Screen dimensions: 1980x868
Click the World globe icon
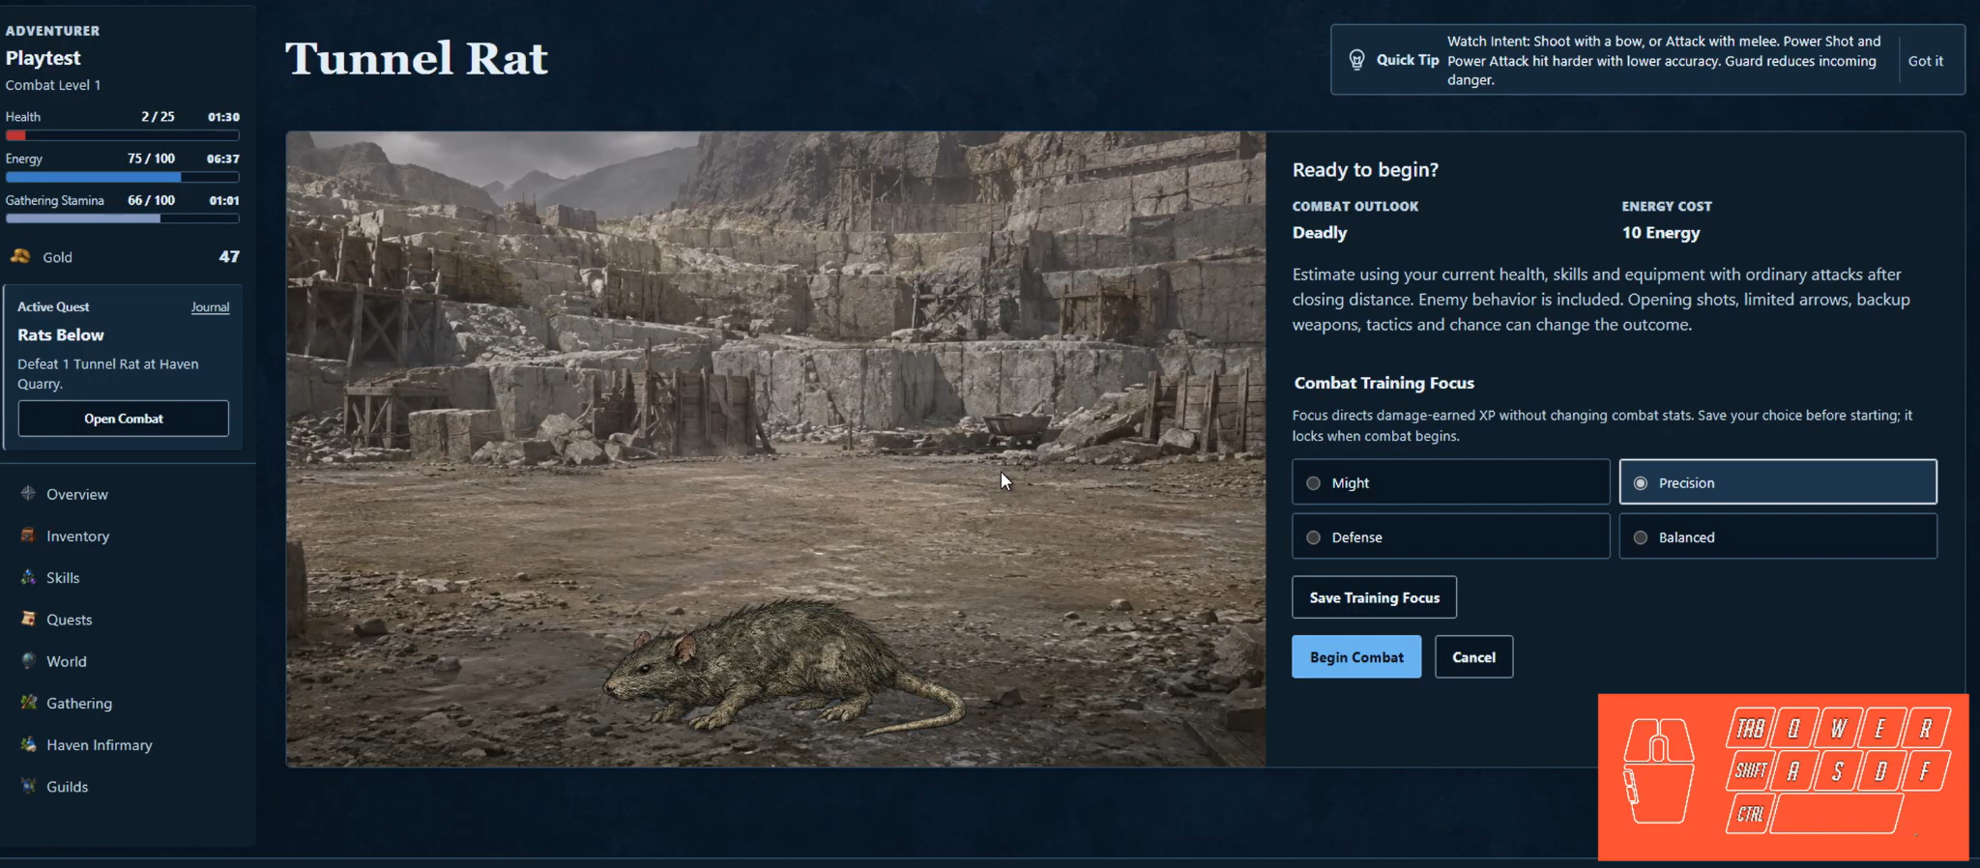28,660
